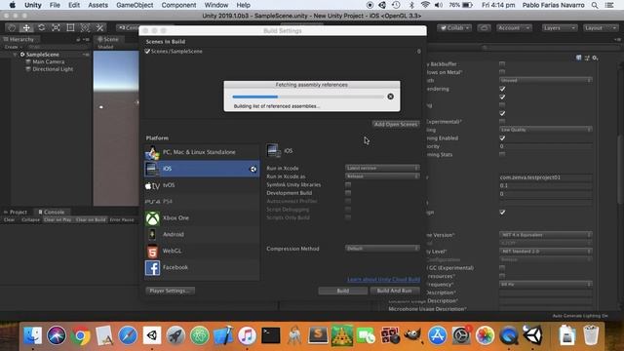Open App Store from the dock
624x351 pixels.
(438, 335)
